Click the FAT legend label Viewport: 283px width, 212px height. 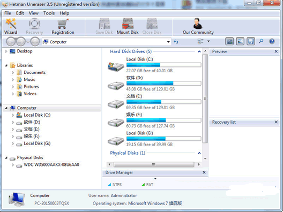point(150,185)
